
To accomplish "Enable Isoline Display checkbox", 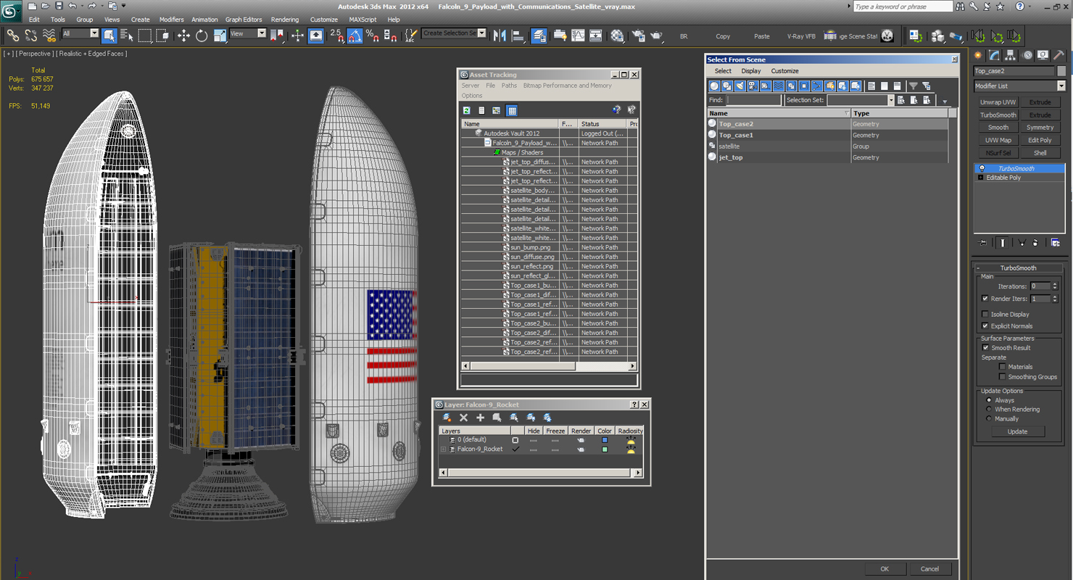I will click(985, 315).
